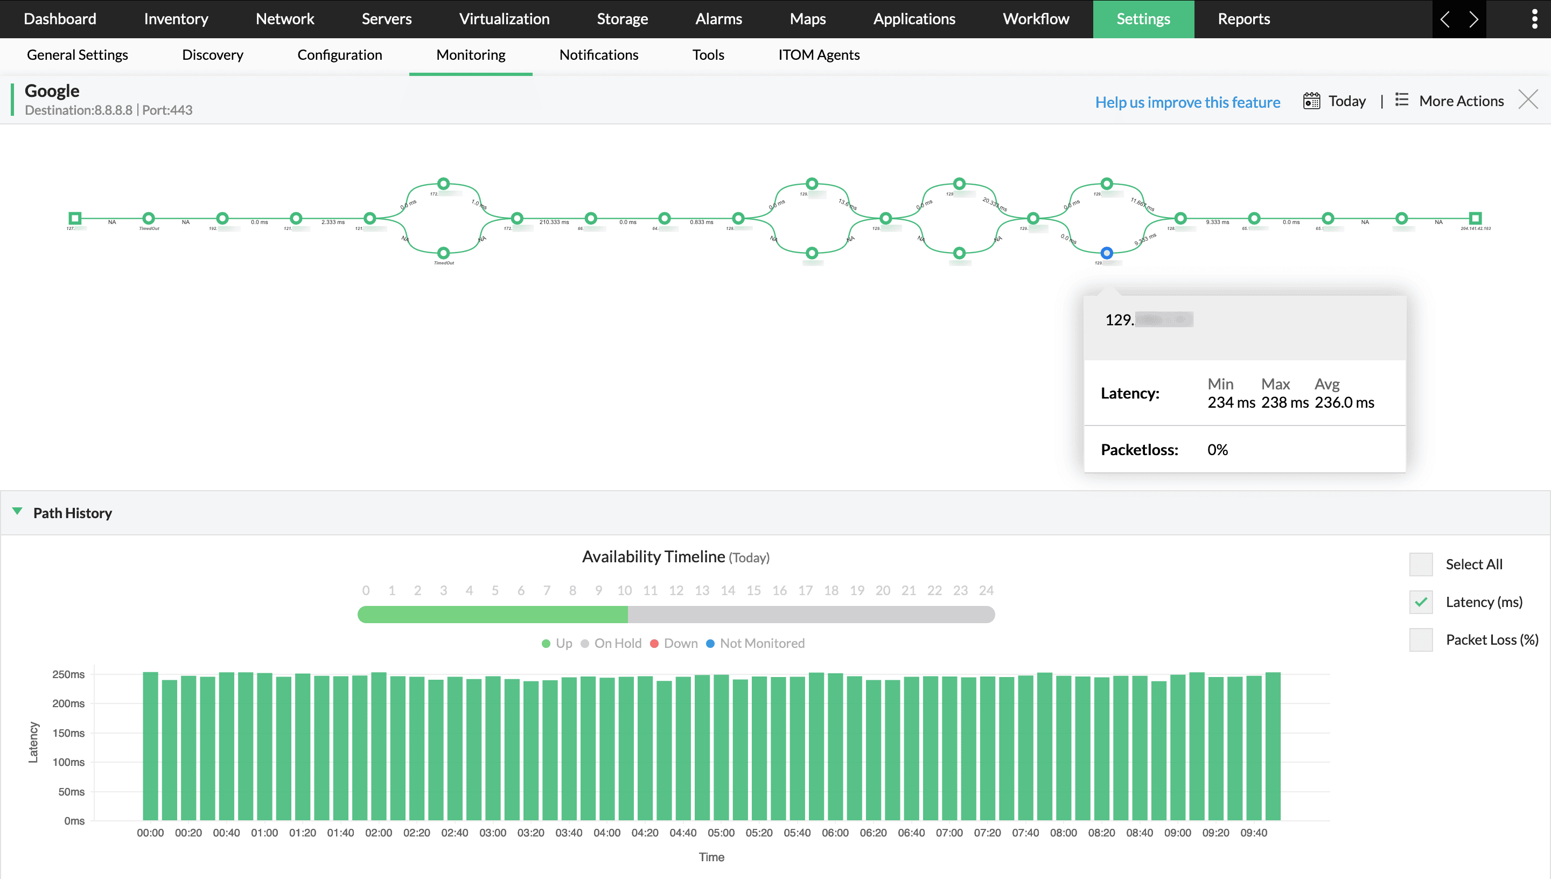The width and height of the screenshot is (1551, 879).
Task: Open the More Actions menu
Action: 1461,101
